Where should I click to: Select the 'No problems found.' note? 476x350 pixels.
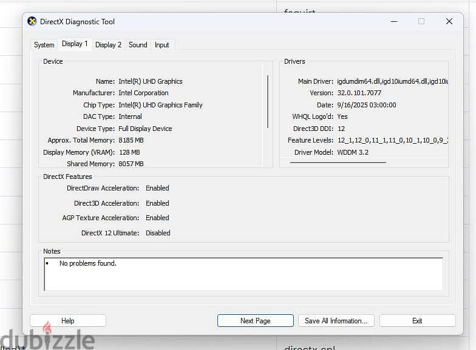click(x=87, y=263)
